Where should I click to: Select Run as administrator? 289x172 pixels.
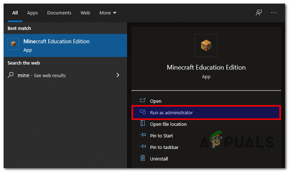(206, 113)
